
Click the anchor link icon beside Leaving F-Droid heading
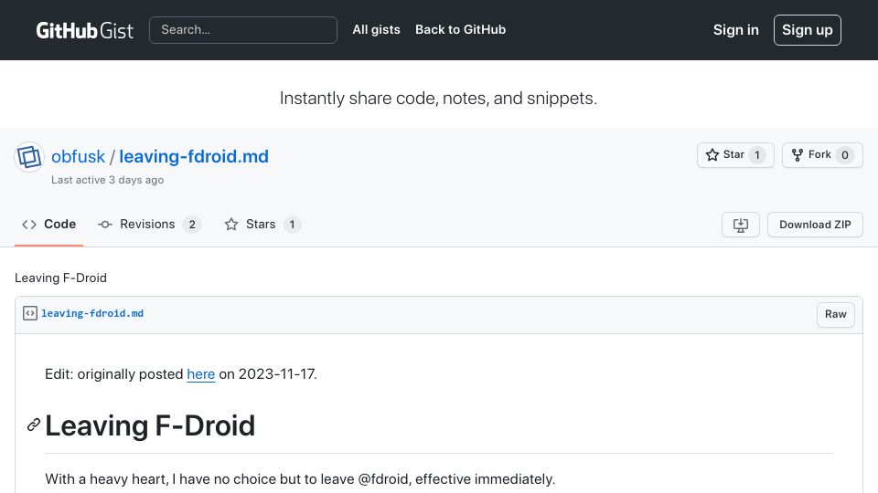(34, 425)
